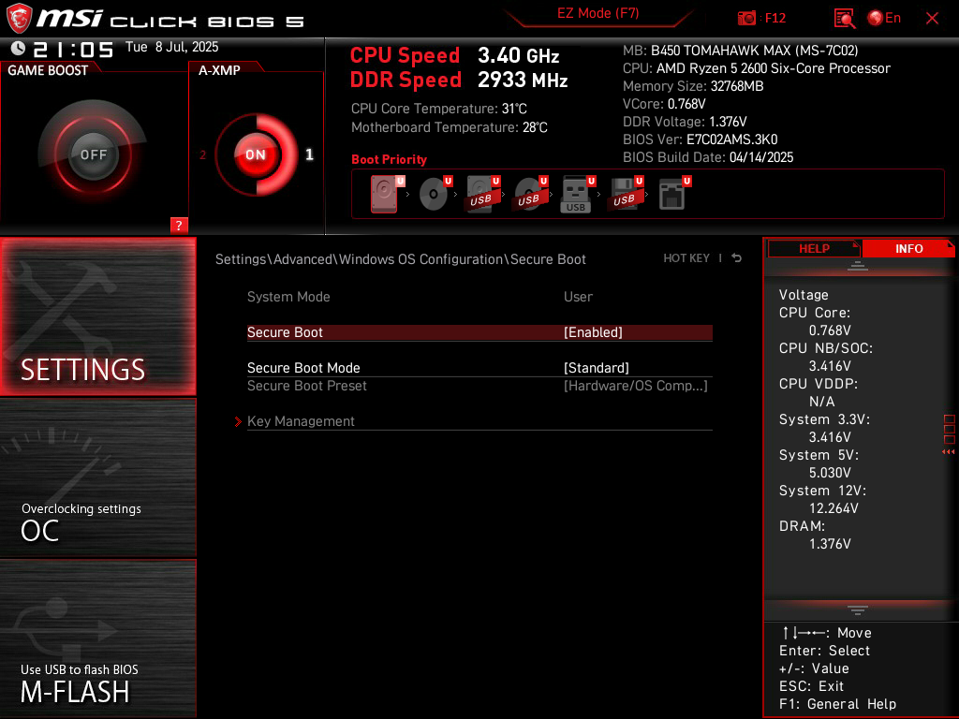Click the small red arrows on the right edge
This screenshot has width=959, height=719.
(x=948, y=452)
